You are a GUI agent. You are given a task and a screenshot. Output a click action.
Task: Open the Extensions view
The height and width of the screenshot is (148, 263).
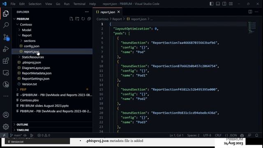point(6,61)
